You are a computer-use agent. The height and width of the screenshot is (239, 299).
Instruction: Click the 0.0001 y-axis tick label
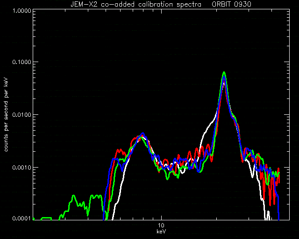21,218
